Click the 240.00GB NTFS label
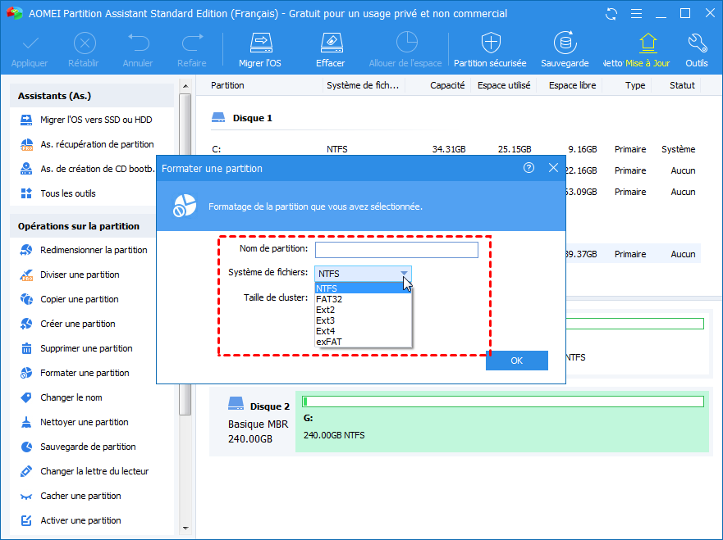 [334, 435]
